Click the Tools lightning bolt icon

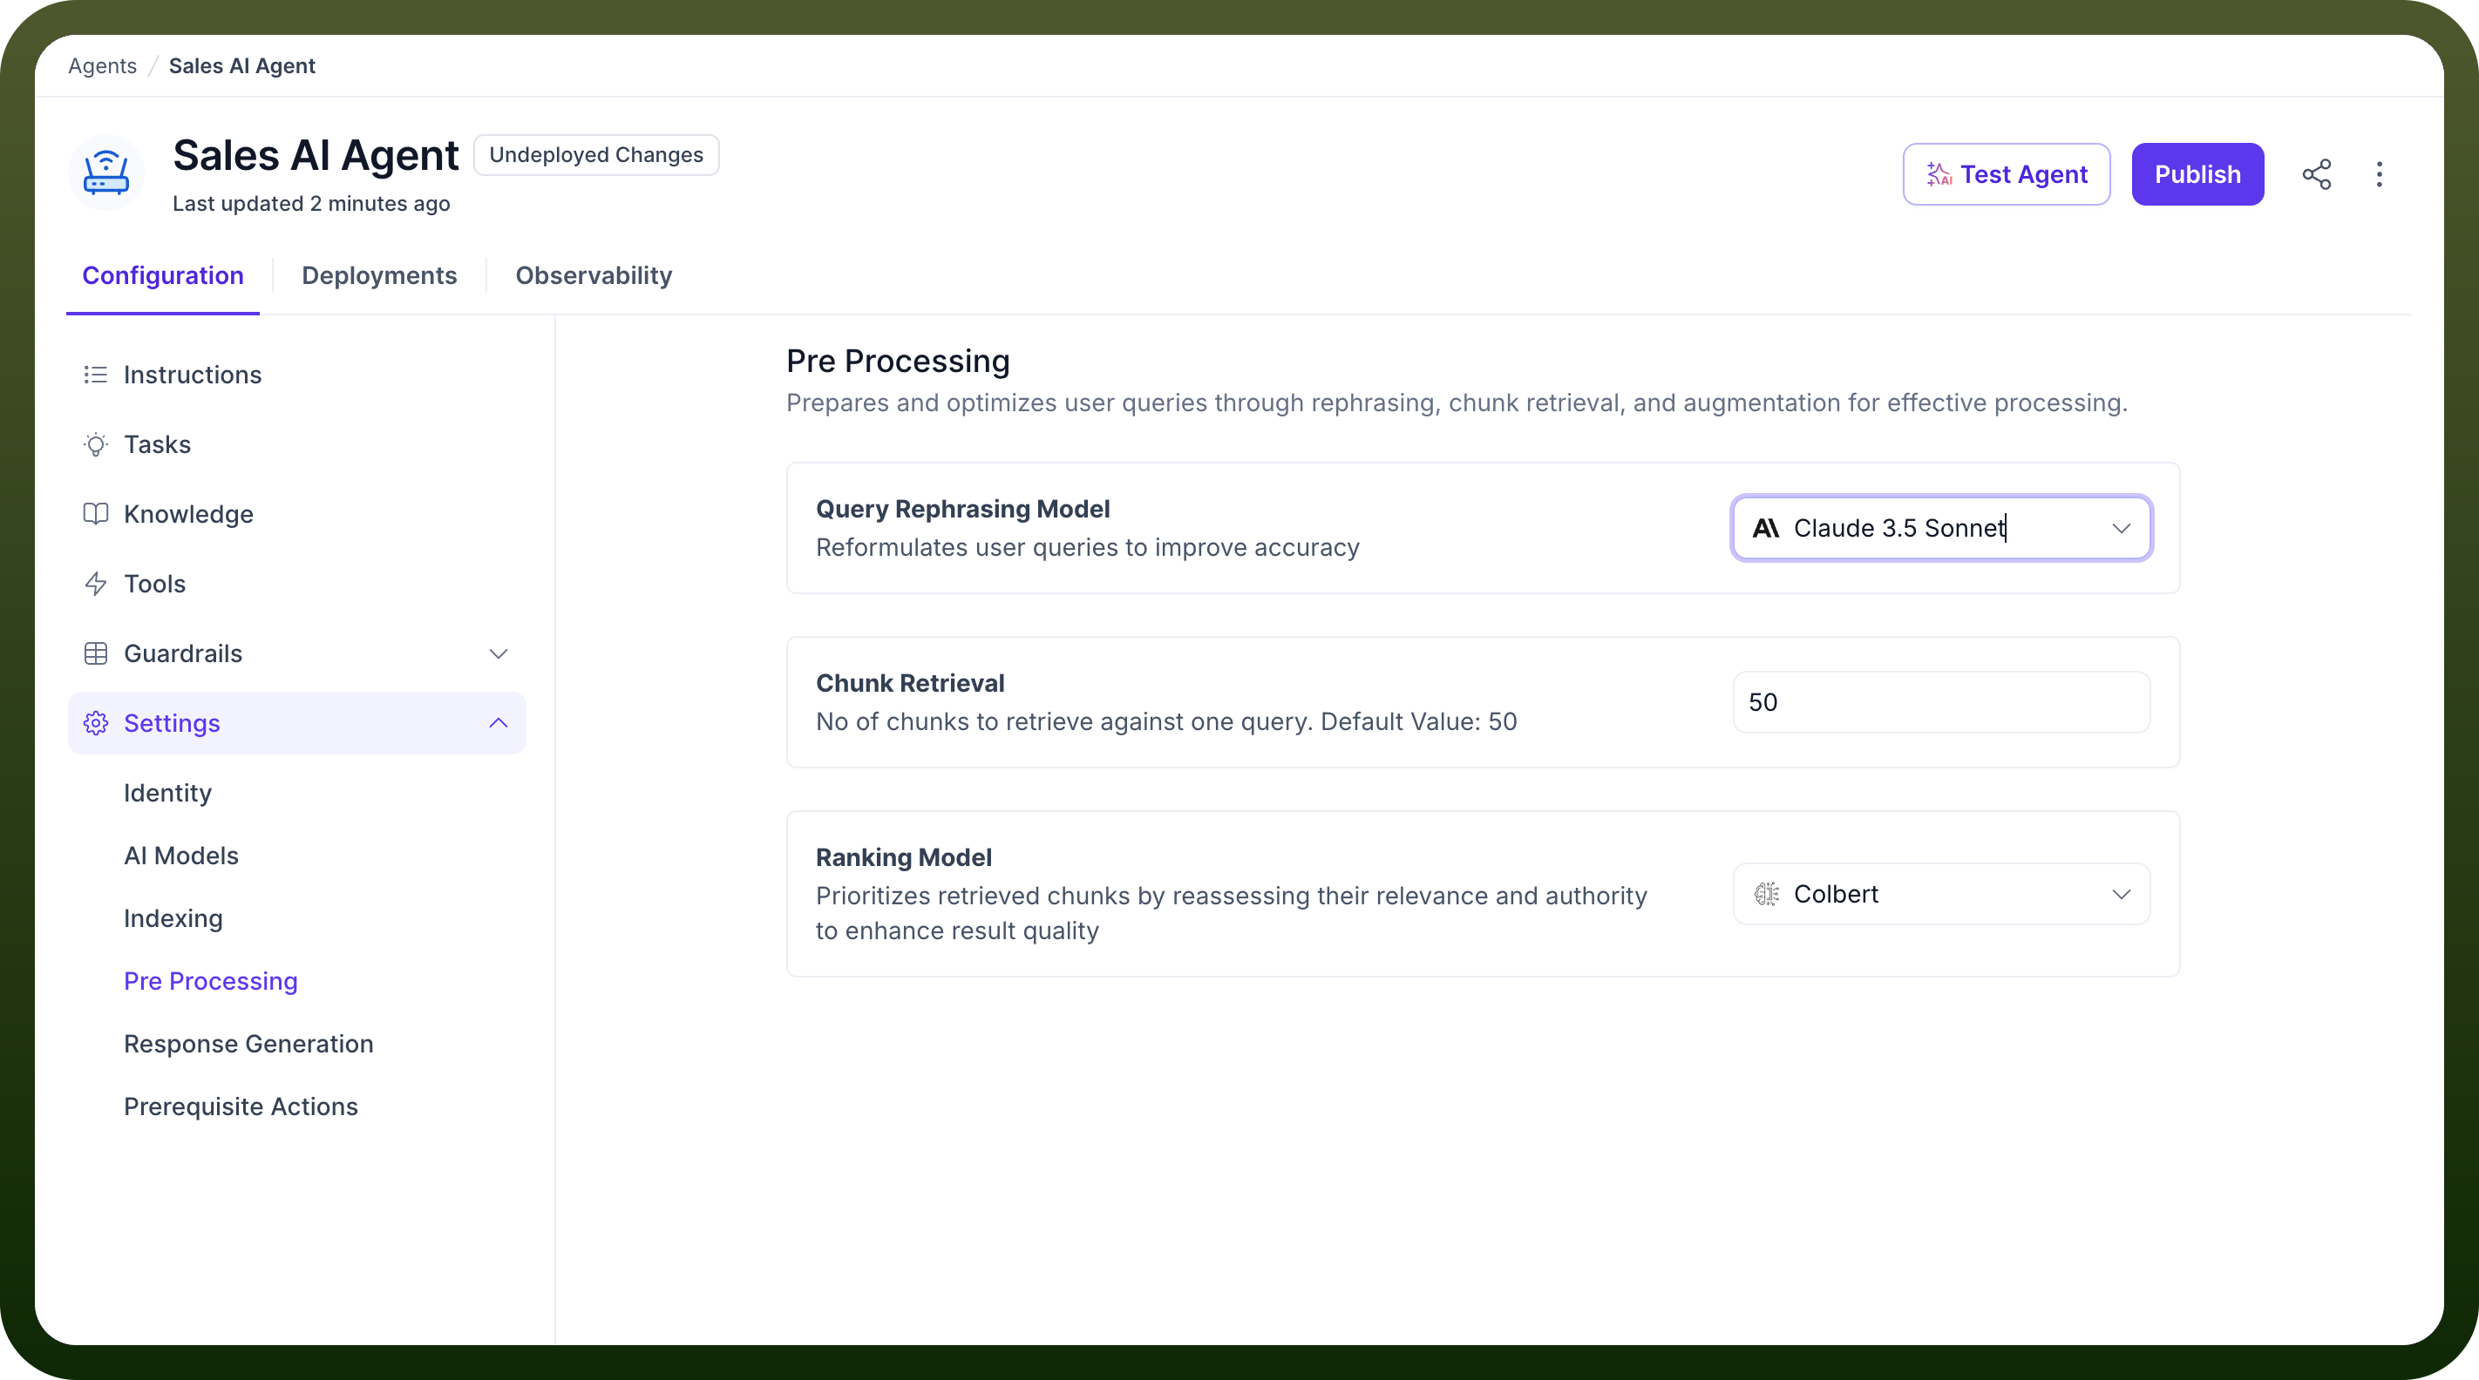pyautogui.click(x=95, y=584)
